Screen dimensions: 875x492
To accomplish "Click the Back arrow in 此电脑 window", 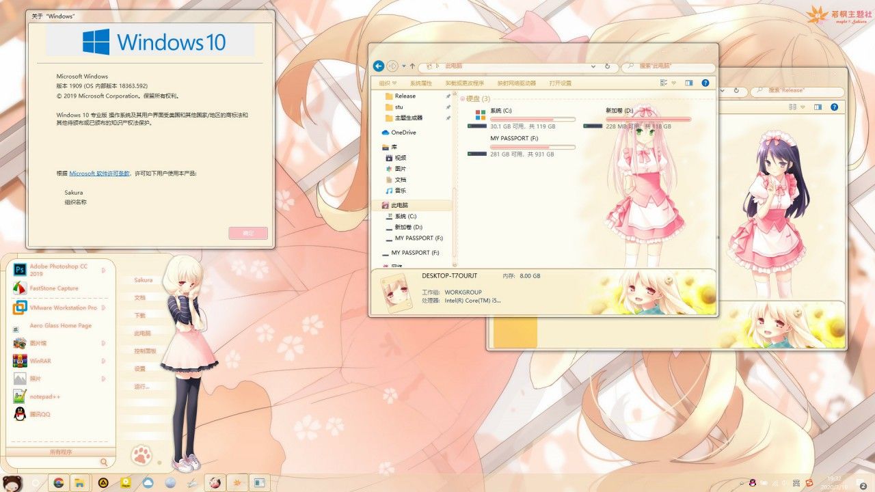I will [378, 66].
